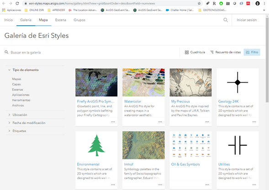Click the search magnifier icon in header

226,20
